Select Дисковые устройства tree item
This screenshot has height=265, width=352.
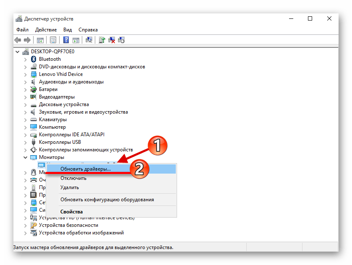click(64, 104)
